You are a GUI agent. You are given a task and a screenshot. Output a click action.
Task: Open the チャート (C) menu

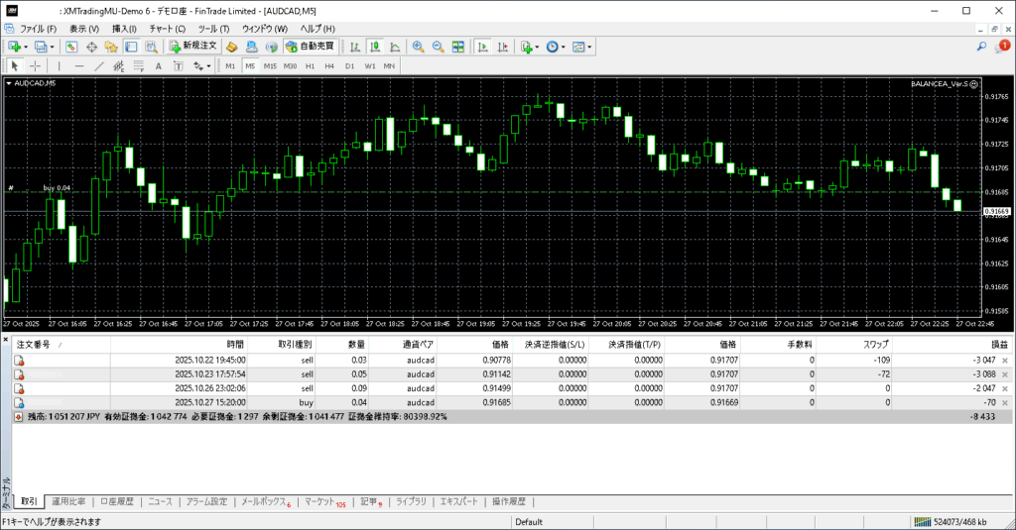coord(167,29)
